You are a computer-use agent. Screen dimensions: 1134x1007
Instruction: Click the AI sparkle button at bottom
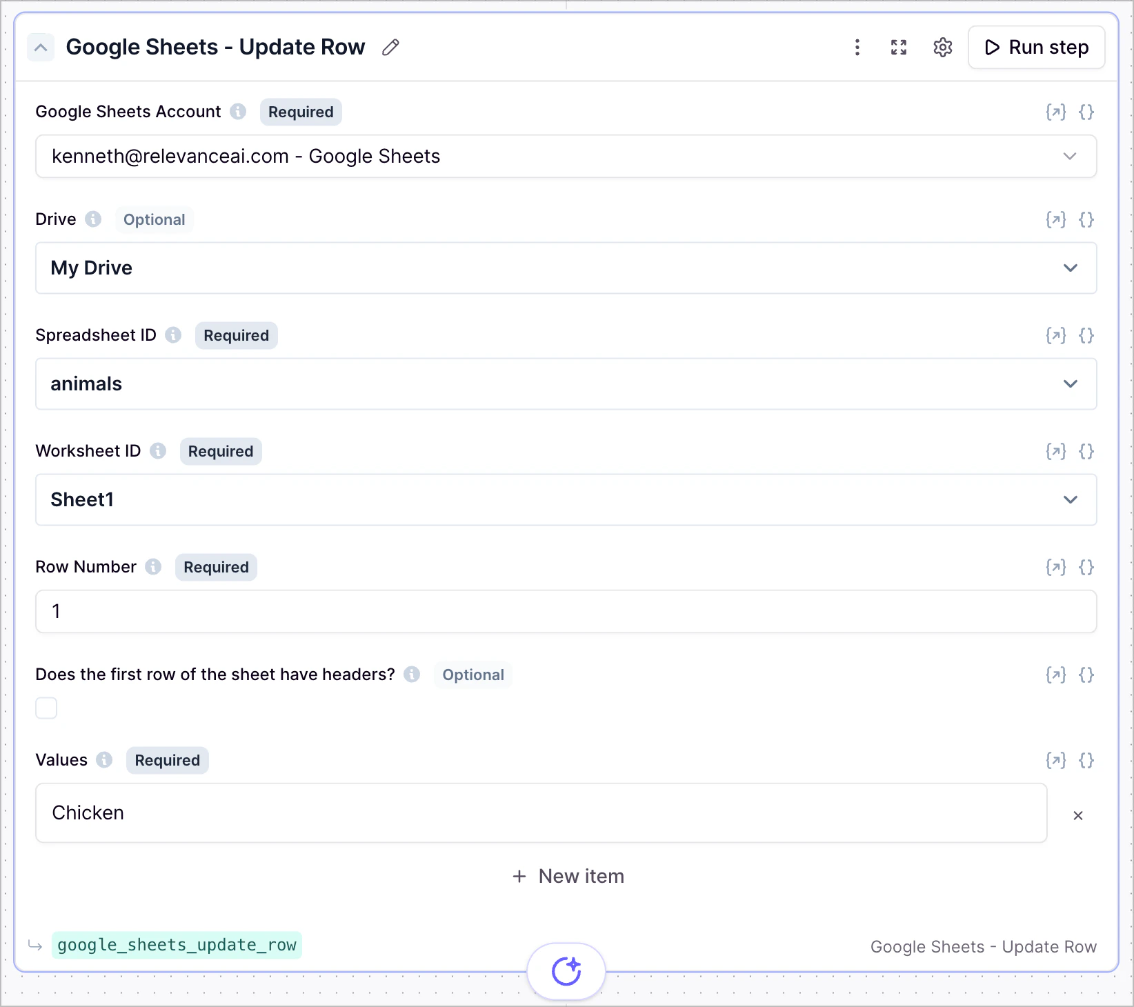(x=566, y=970)
